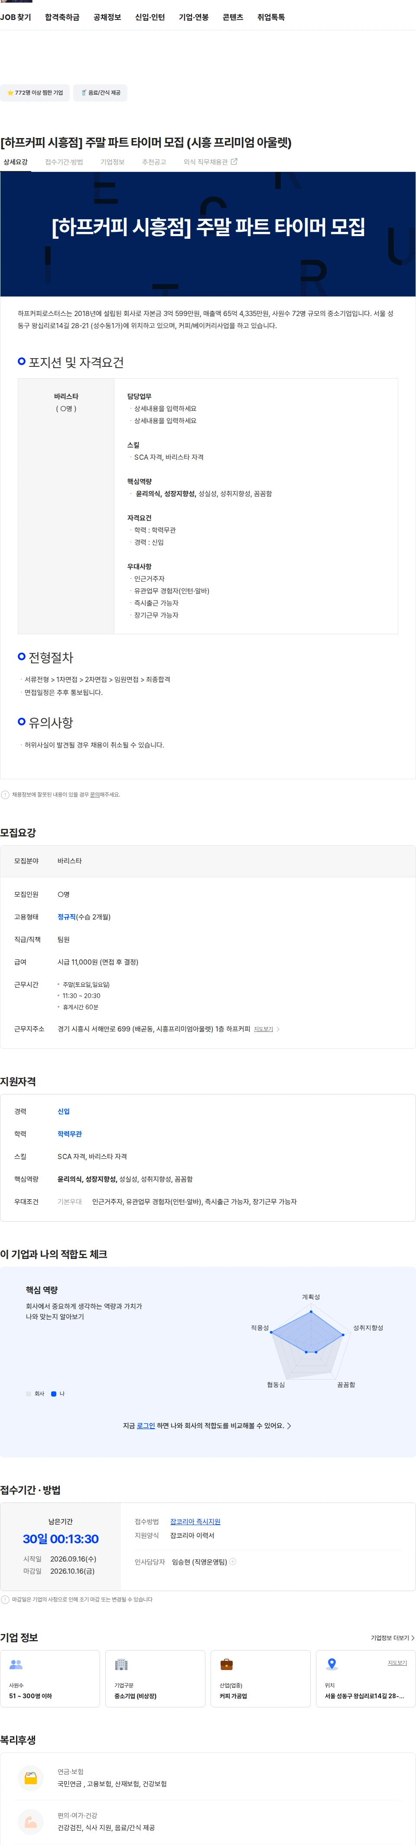
Task: Click the 신입 career value
Action: click(64, 1112)
